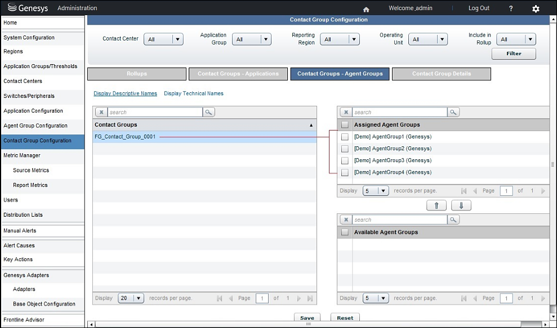557x328 pixels.
Task: Go to previous page of Available Agent Groups
Action: coord(475,299)
